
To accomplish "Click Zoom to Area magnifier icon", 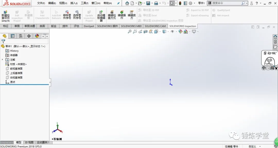I will [x=135, y=32].
